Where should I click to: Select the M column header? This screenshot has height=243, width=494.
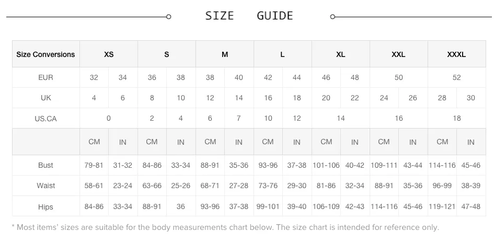(225, 54)
